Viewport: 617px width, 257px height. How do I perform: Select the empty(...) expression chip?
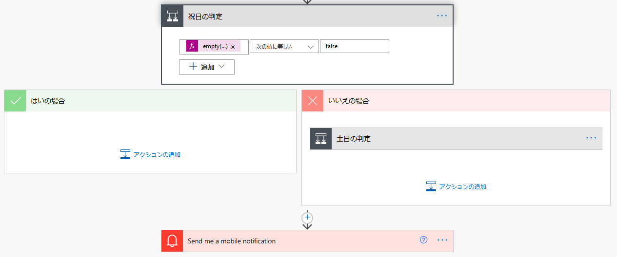point(214,46)
